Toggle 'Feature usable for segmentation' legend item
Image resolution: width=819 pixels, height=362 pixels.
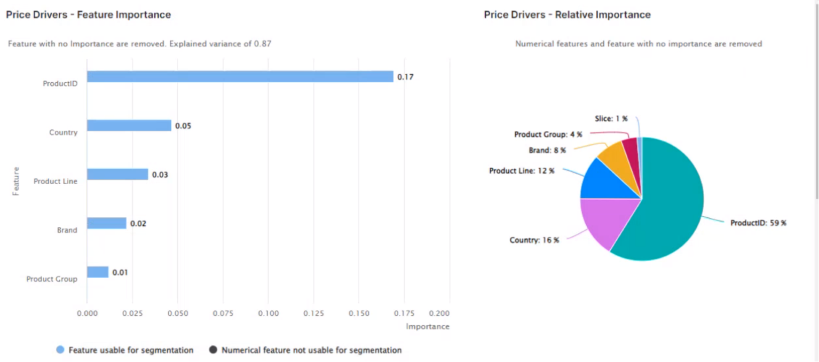pos(131,350)
